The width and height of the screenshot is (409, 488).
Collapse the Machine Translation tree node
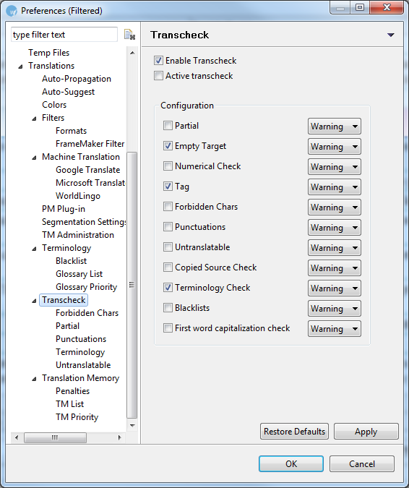coord(34,158)
